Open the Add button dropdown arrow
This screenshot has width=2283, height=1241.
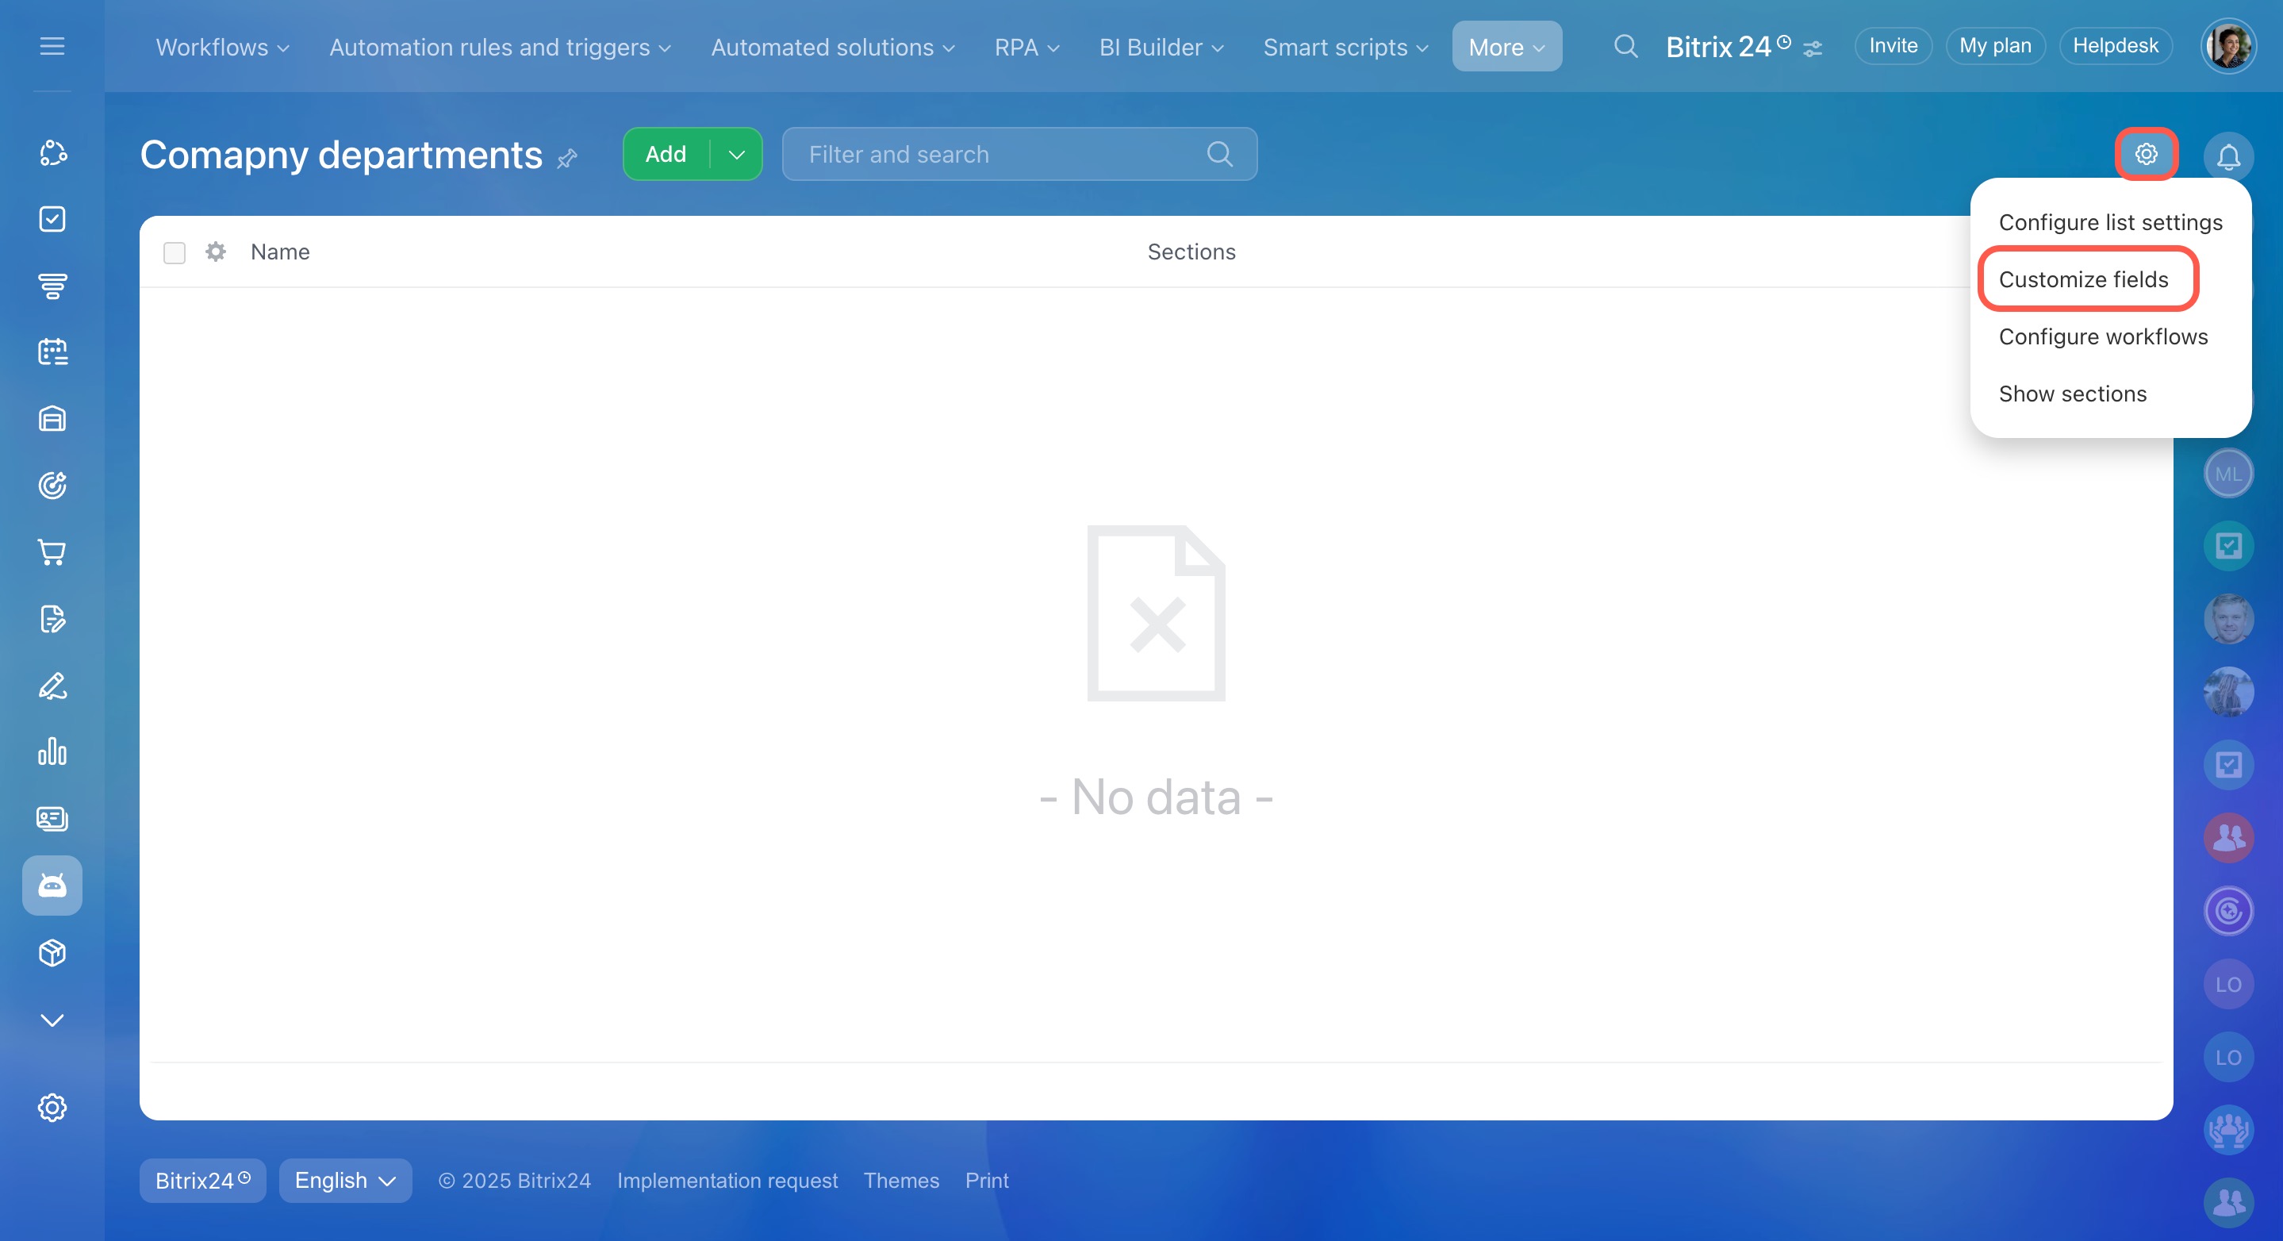736,154
